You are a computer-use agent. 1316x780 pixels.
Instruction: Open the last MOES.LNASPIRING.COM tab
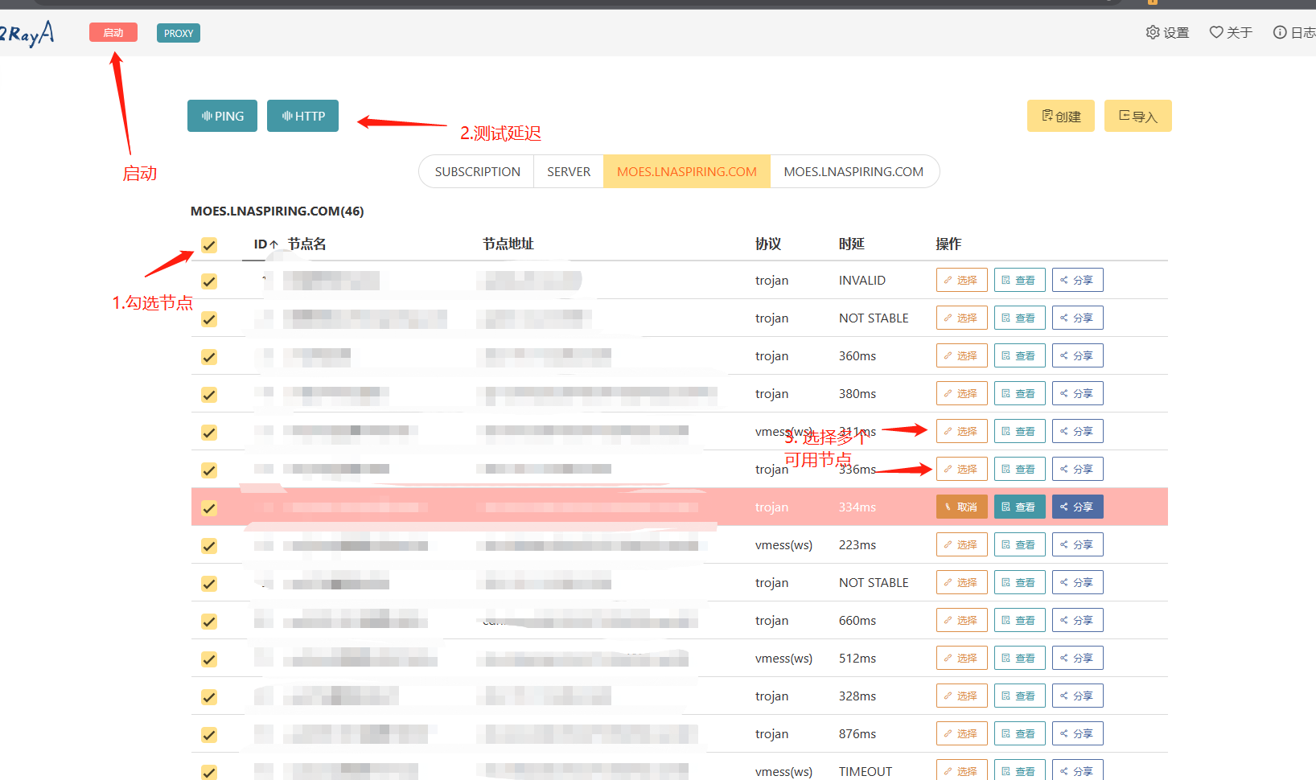[x=853, y=171]
